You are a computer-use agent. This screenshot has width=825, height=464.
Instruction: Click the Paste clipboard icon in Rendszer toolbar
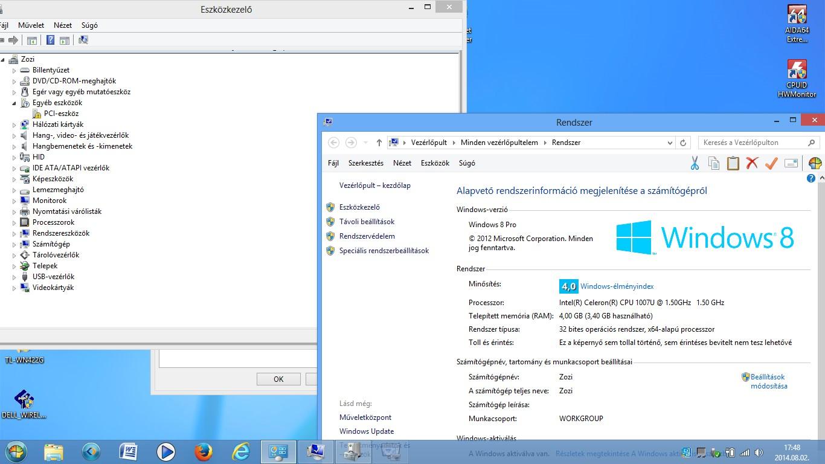pos(733,163)
